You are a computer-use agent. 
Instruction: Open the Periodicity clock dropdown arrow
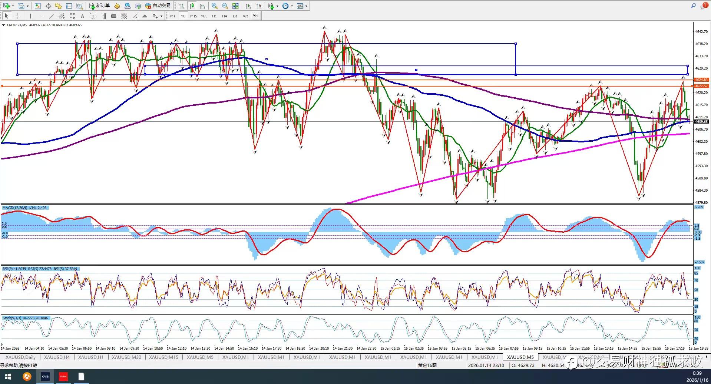point(292,6)
